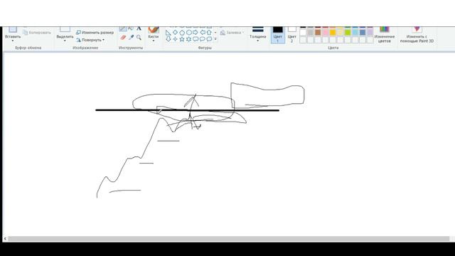Choose the cloud callout shape

(209, 39)
